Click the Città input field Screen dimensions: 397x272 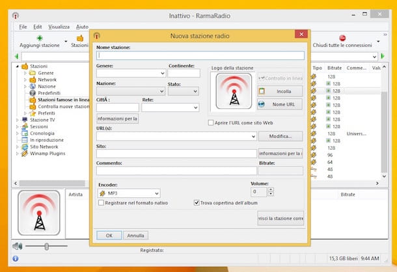(118, 107)
